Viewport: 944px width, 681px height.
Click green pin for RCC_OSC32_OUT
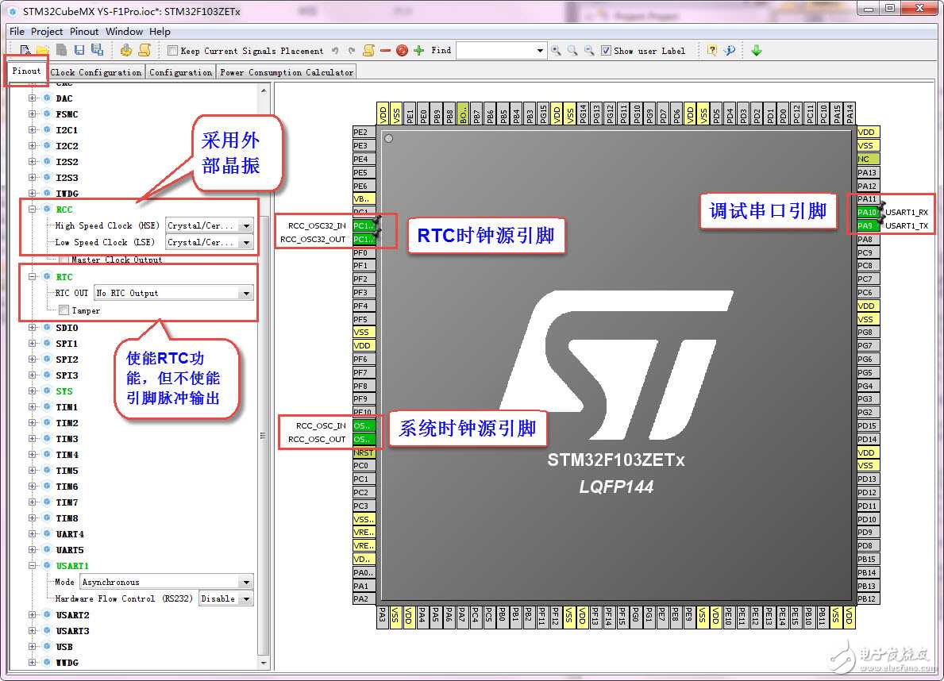(x=364, y=239)
